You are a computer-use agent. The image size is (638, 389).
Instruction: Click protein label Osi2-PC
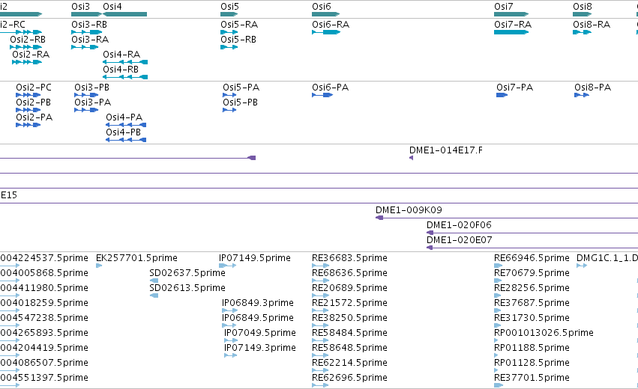(x=34, y=88)
